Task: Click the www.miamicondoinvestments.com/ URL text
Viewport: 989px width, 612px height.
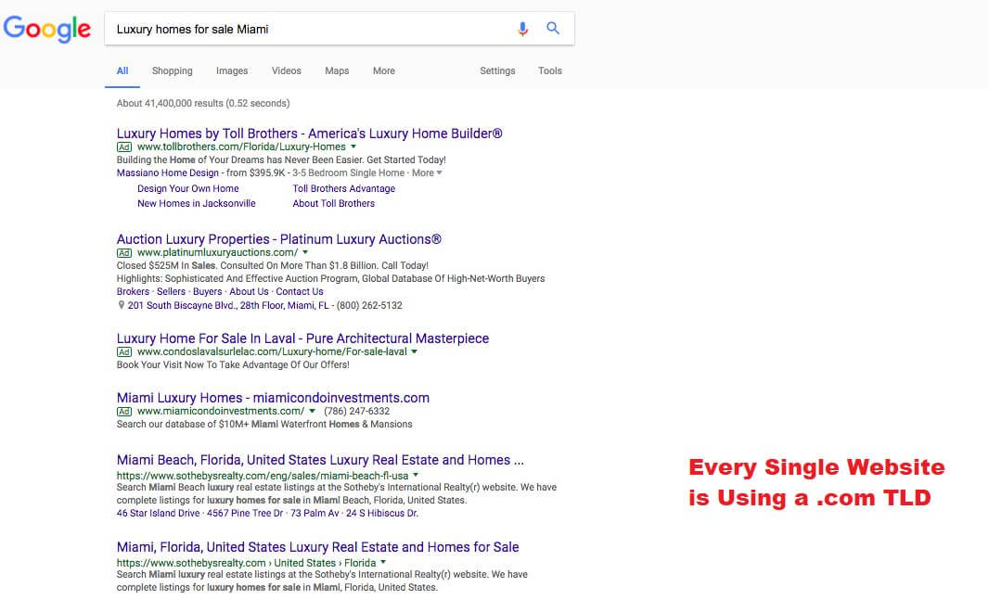Action: (221, 411)
